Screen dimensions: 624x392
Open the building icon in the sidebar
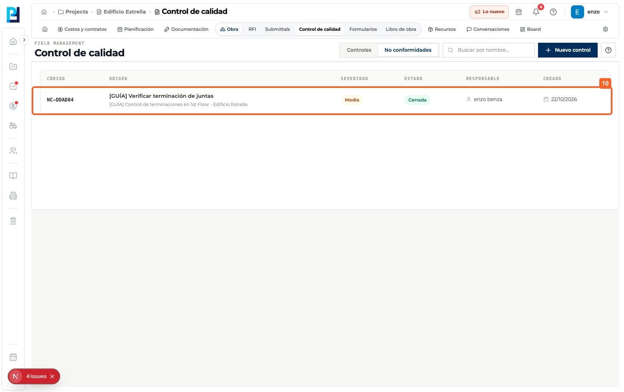click(13, 196)
